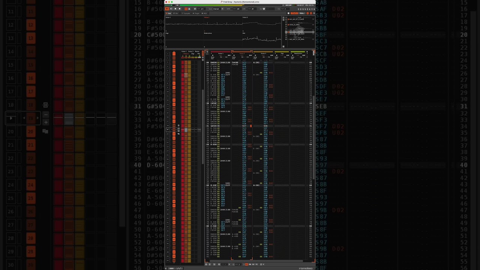Open the dropdown arrow left of the edit step field
Image resolution: width=480 pixels, height=270 pixels.
[229, 264]
